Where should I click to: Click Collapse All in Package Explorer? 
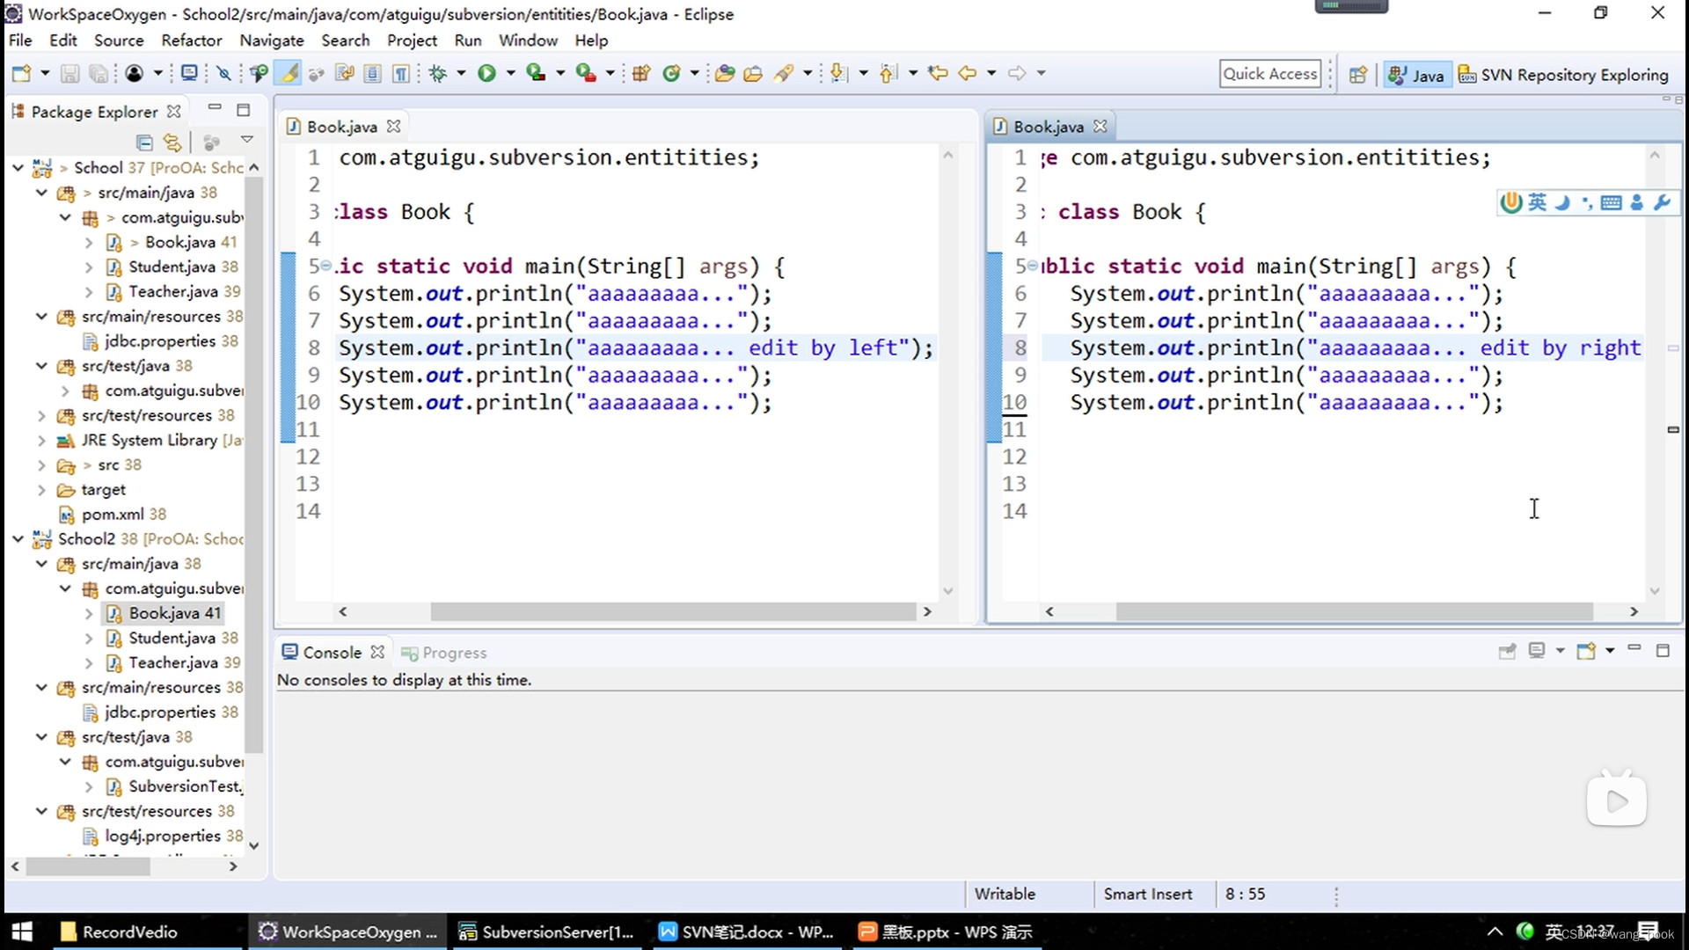coord(145,142)
